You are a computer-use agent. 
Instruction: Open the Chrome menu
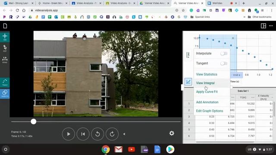(x=272, y=10)
